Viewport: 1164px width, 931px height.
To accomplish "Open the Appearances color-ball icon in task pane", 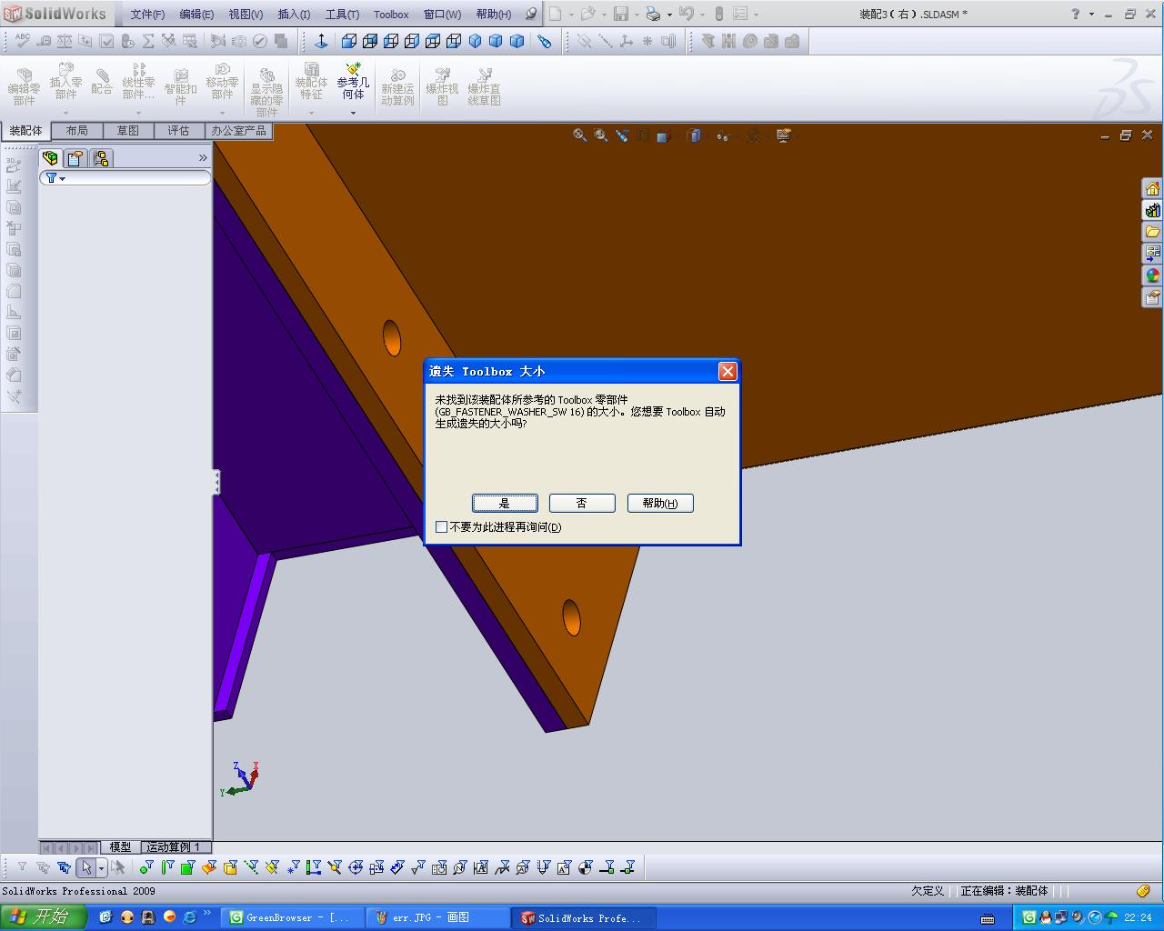I will [1153, 275].
